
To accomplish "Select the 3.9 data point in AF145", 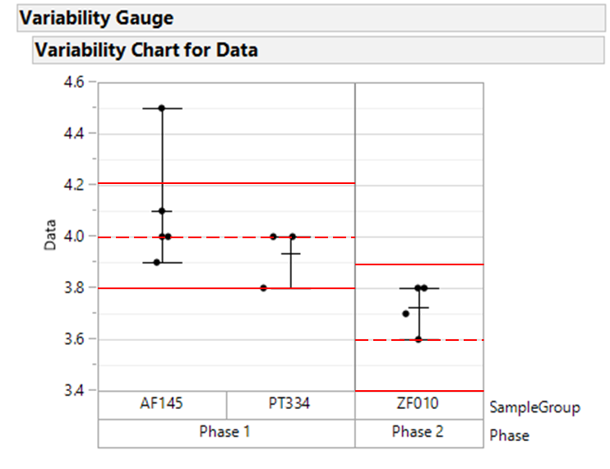I will pos(157,263).
